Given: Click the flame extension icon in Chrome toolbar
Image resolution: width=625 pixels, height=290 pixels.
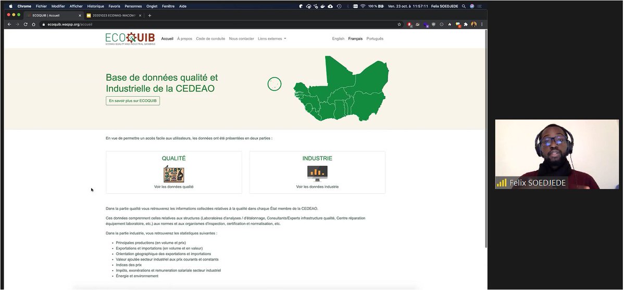Looking at the screenshot, I should (x=449, y=24).
